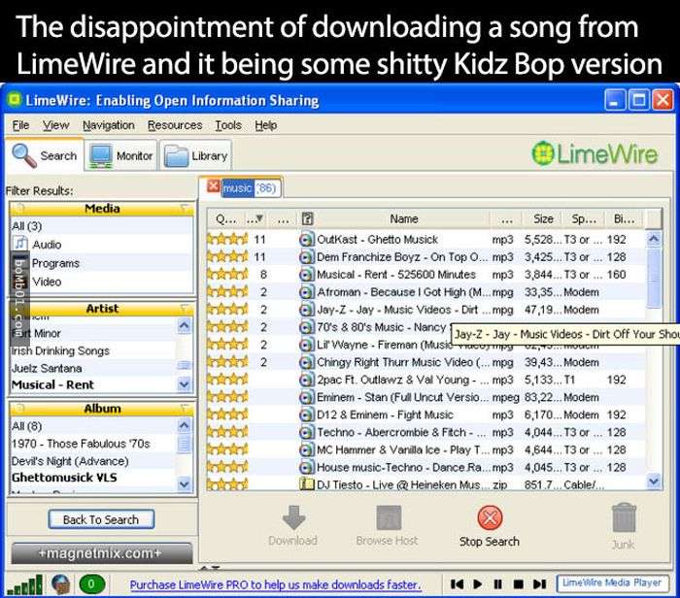Open the Library tab

coord(195,155)
